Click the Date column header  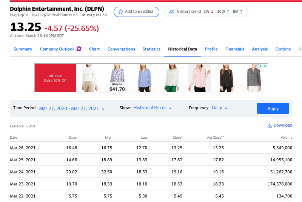pos(14,138)
